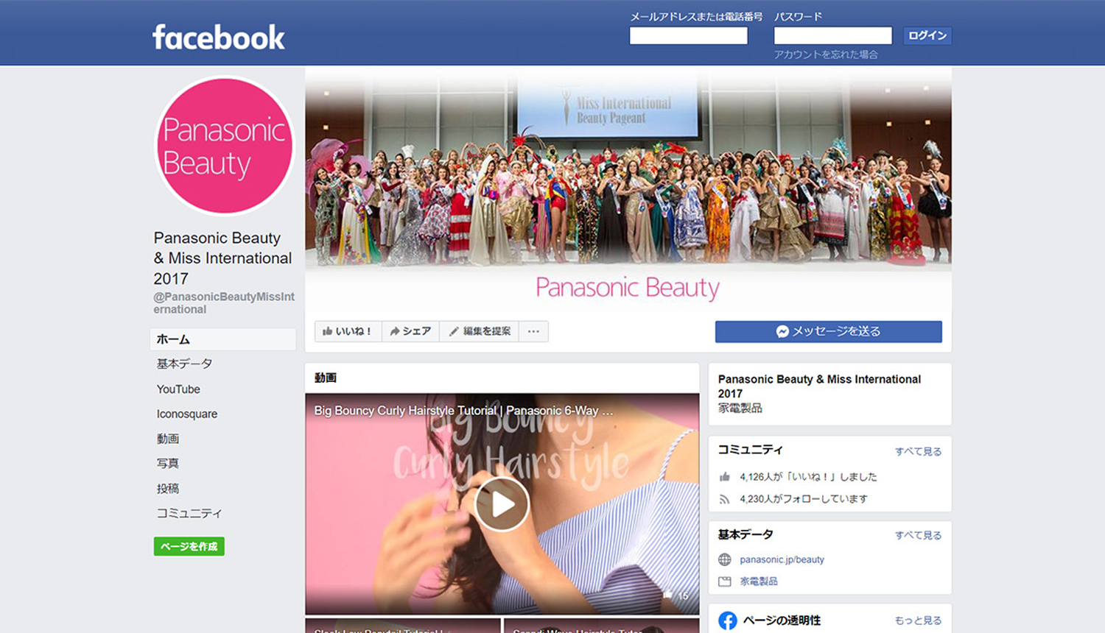Click すべて見る in the コミュニティ panel
The width and height of the screenshot is (1105, 633).
pyautogui.click(x=918, y=451)
